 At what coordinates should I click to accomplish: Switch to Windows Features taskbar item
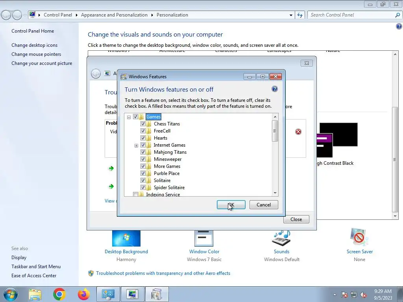[x=157, y=294]
